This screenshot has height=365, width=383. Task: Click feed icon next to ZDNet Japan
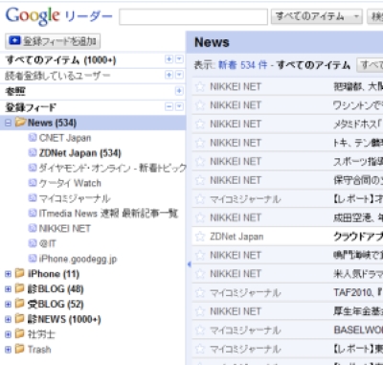point(33,152)
